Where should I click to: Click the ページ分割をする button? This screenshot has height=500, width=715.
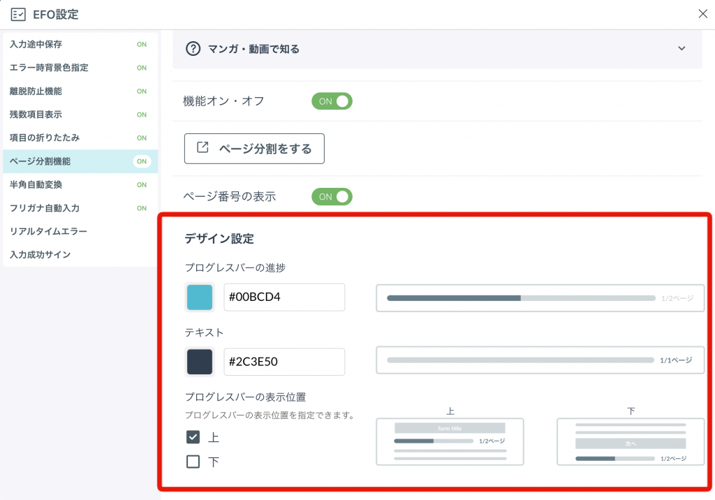click(254, 148)
